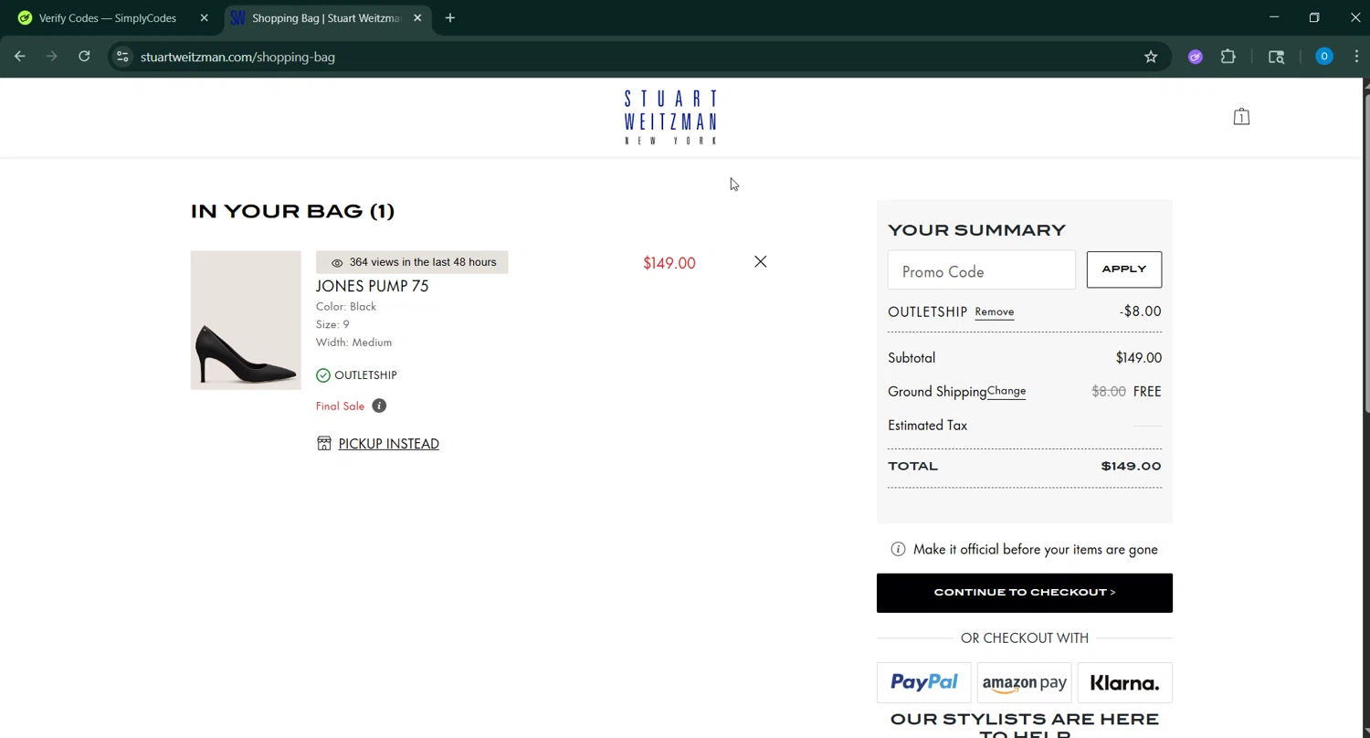Click the Promo Code input field

pos(982,271)
